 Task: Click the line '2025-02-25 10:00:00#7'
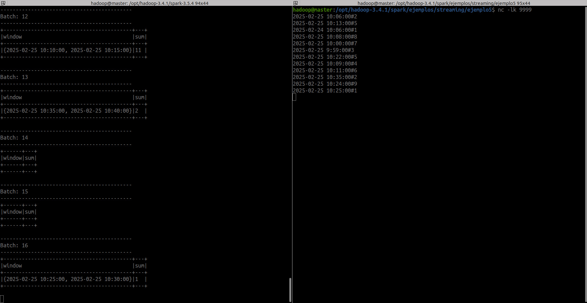tap(325, 43)
